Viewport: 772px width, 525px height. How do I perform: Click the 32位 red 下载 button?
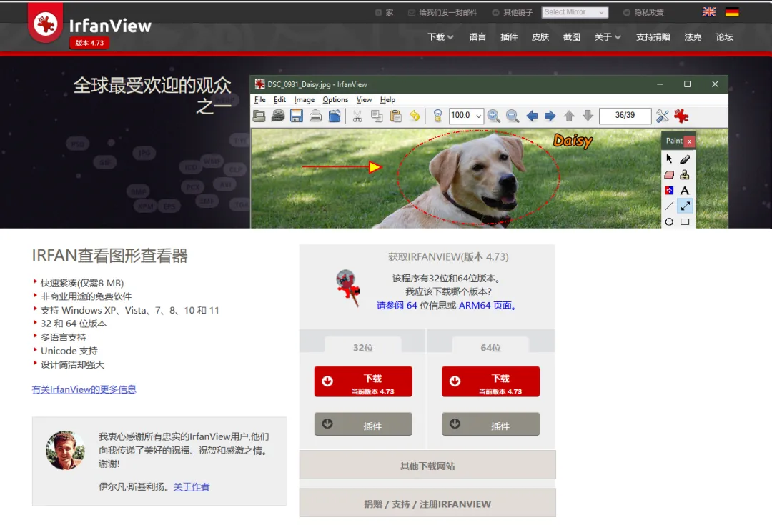[363, 382]
